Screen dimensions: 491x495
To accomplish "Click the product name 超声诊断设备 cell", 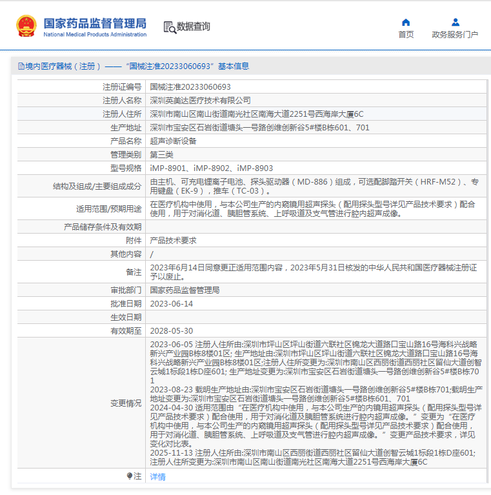I will (x=173, y=141).
